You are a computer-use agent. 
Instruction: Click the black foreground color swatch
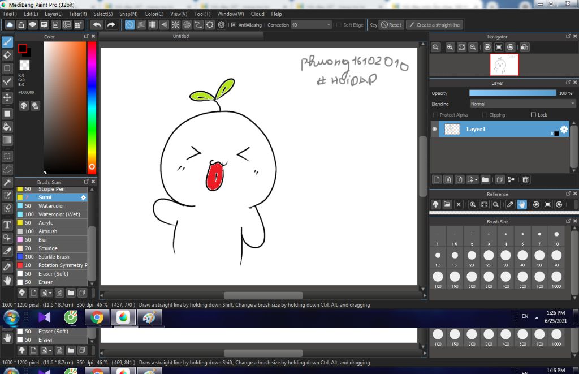coord(23,49)
